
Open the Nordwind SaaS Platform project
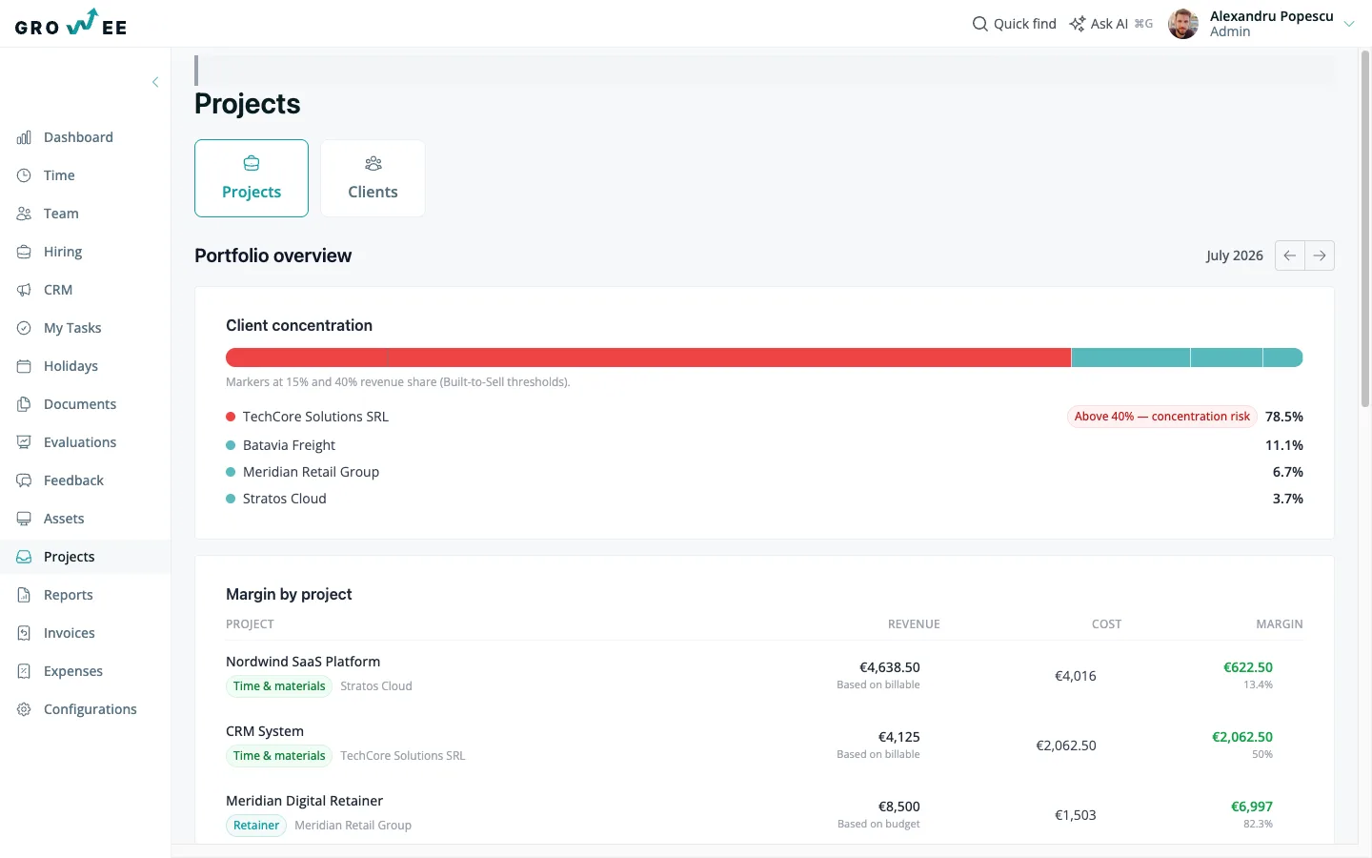pos(303,662)
